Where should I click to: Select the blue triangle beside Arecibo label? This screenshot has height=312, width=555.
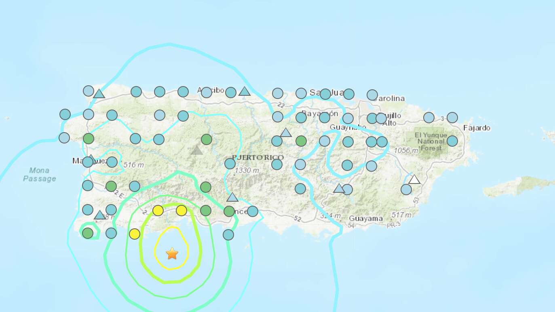tap(244, 91)
